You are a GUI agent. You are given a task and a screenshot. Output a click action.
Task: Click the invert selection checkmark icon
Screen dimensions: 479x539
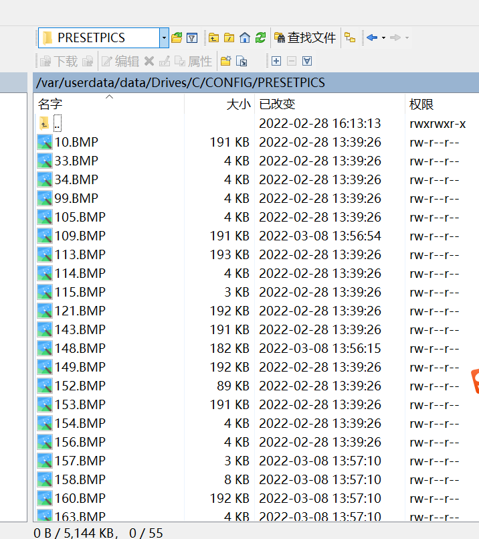[x=307, y=62]
